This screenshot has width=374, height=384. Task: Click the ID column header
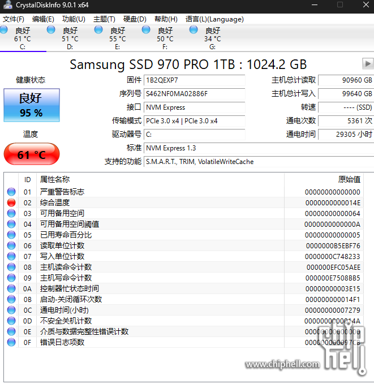[x=28, y=180]
